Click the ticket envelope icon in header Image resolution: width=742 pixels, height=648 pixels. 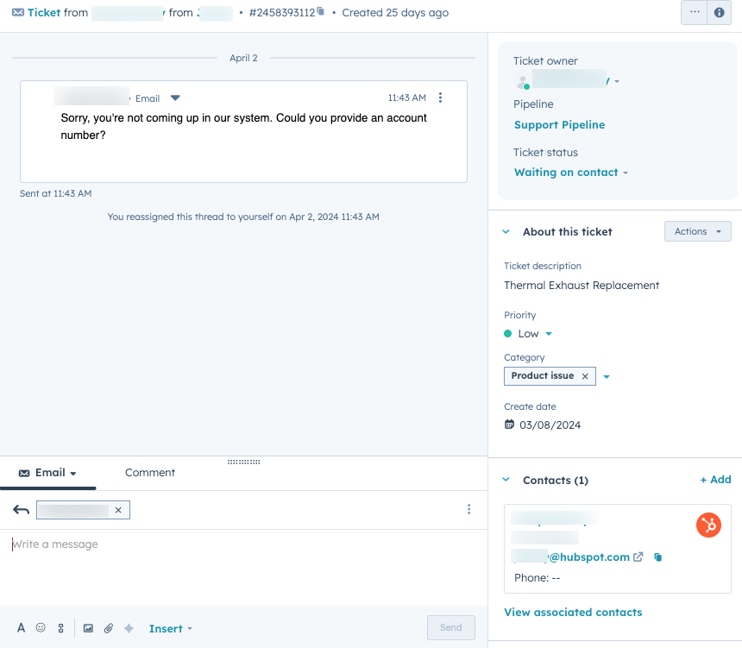(x=18, y=12)
